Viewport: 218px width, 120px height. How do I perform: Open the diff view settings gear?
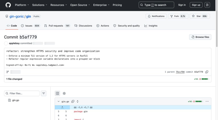(64, 94)
